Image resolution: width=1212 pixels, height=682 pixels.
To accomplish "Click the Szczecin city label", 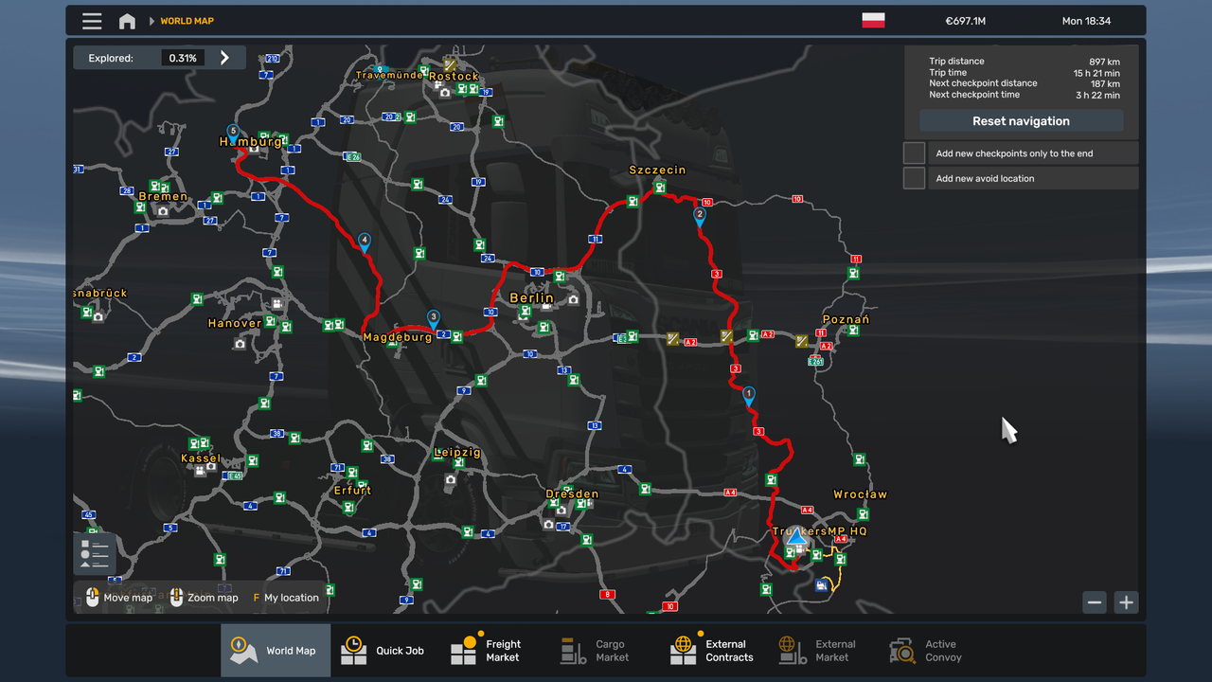I will (657, 170).
